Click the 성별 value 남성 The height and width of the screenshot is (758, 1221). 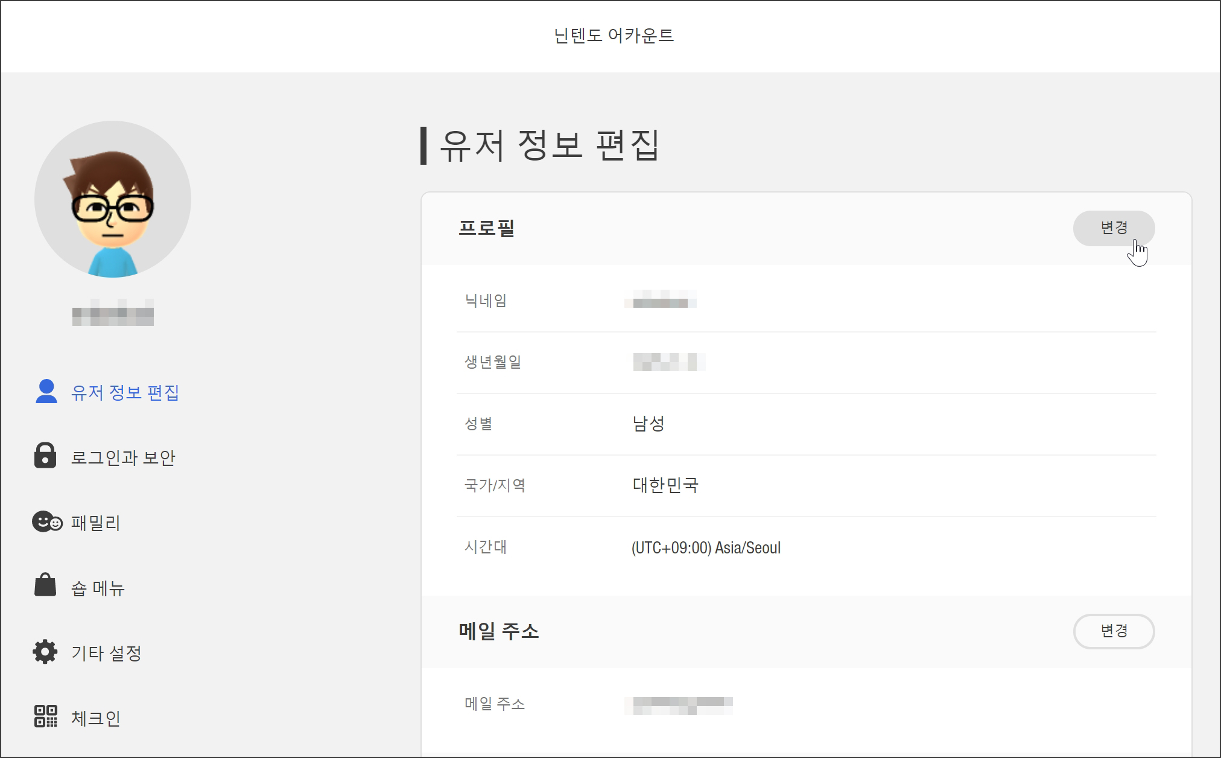point(649,424)
